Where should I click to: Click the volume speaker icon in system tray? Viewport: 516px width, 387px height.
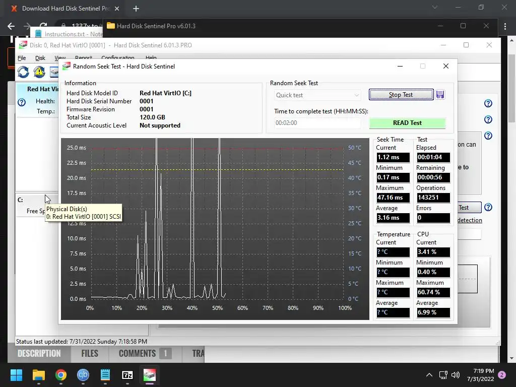point(456,375)
